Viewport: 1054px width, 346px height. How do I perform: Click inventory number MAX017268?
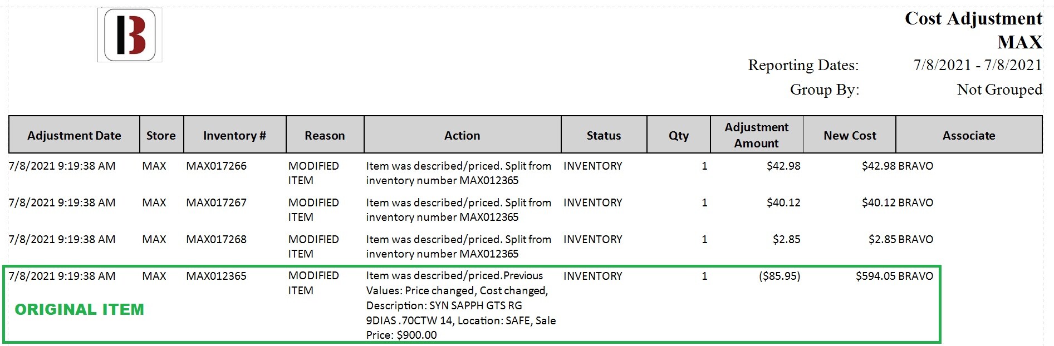[x=216, y=239]
